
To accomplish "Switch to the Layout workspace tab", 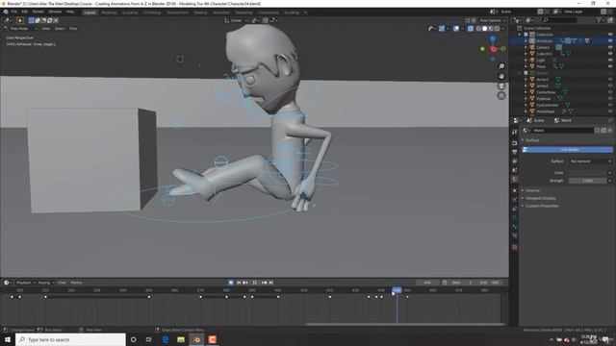I will tap(90, 12).
